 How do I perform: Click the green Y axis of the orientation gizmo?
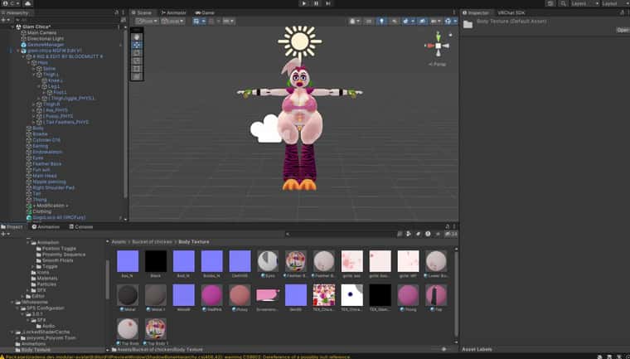(x=439, y=37)
